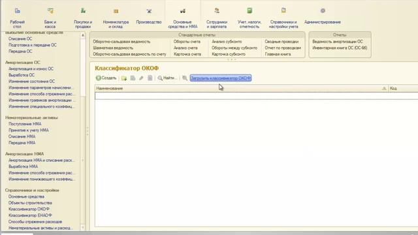The height and width of the screenshot is (235, 418).
Task: Open Способы отражения расходов entry
Action: tap(35, 222)
